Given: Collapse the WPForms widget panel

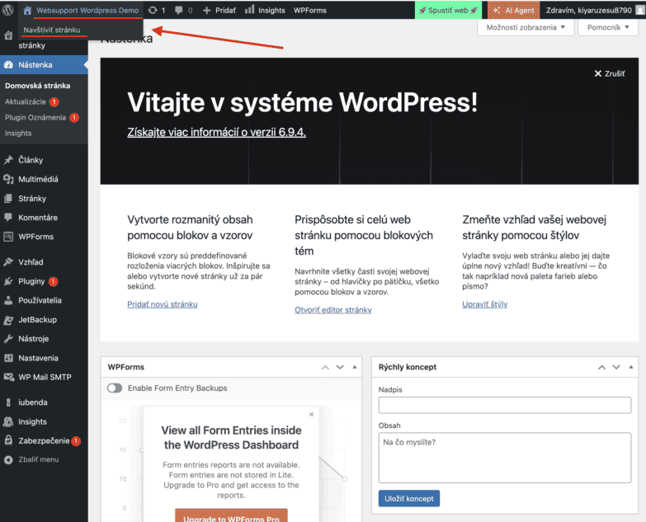Looking at the screenshot, I should click(x=355, y=367).
